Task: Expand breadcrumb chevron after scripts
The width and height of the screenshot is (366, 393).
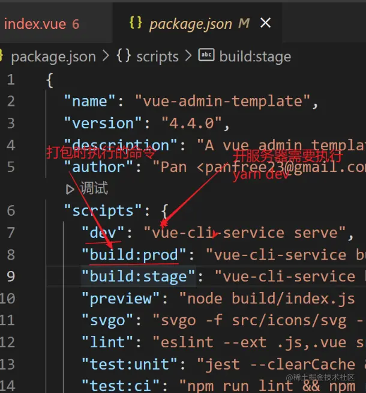Action: [188, 56]
